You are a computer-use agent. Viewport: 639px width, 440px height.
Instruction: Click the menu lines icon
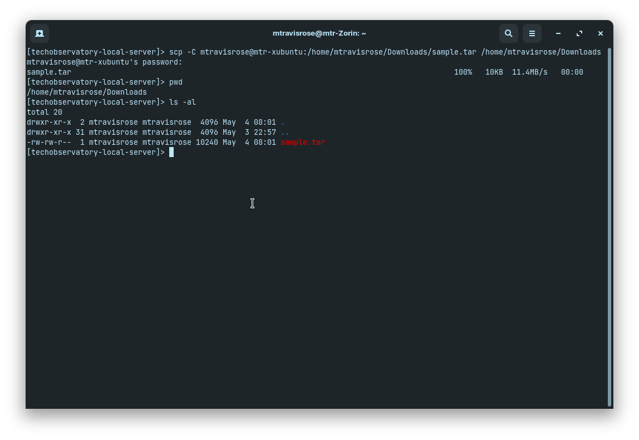click(532, 33)
